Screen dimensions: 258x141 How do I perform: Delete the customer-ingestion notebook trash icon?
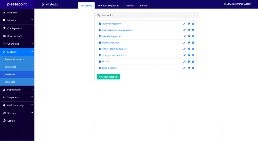(193, 24)
